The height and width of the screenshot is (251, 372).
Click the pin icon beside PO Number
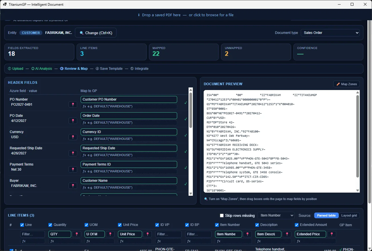73,105
